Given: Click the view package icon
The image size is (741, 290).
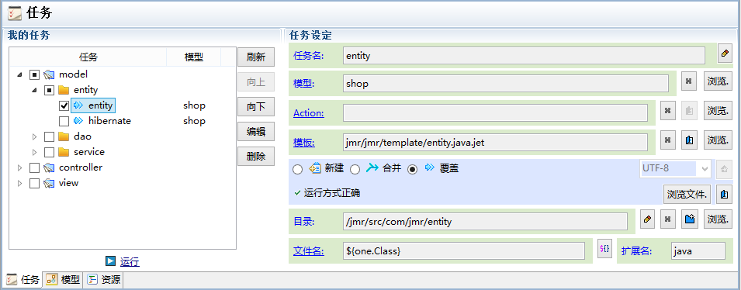Looking at the screenshot, I should pos(49,183).
